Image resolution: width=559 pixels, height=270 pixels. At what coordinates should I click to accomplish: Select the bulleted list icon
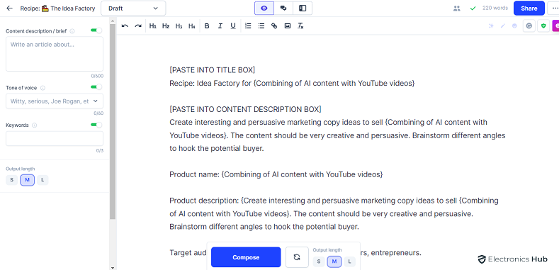click(x=261, y=26)
